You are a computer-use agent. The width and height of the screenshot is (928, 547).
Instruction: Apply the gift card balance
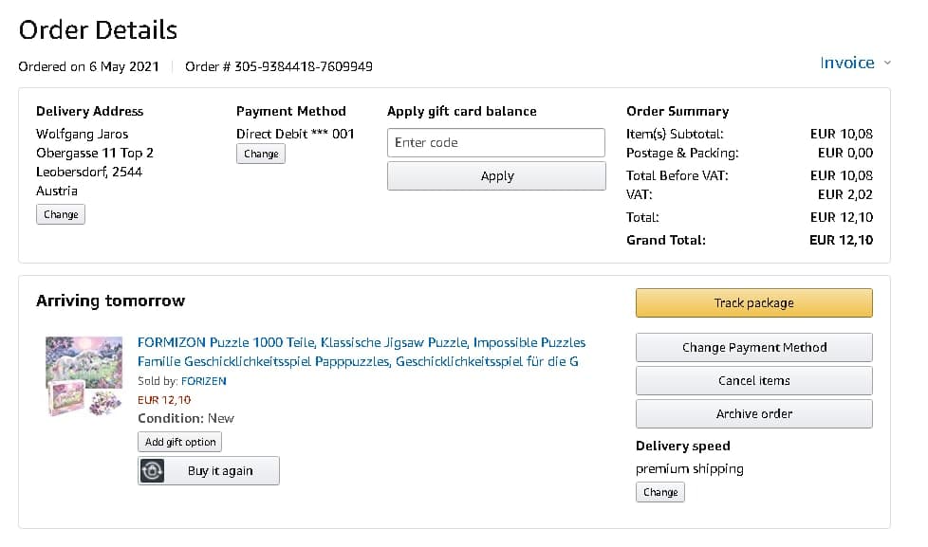point(495,175)
